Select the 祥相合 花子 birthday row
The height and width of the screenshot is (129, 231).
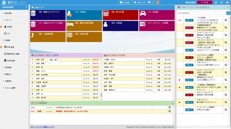137,78
